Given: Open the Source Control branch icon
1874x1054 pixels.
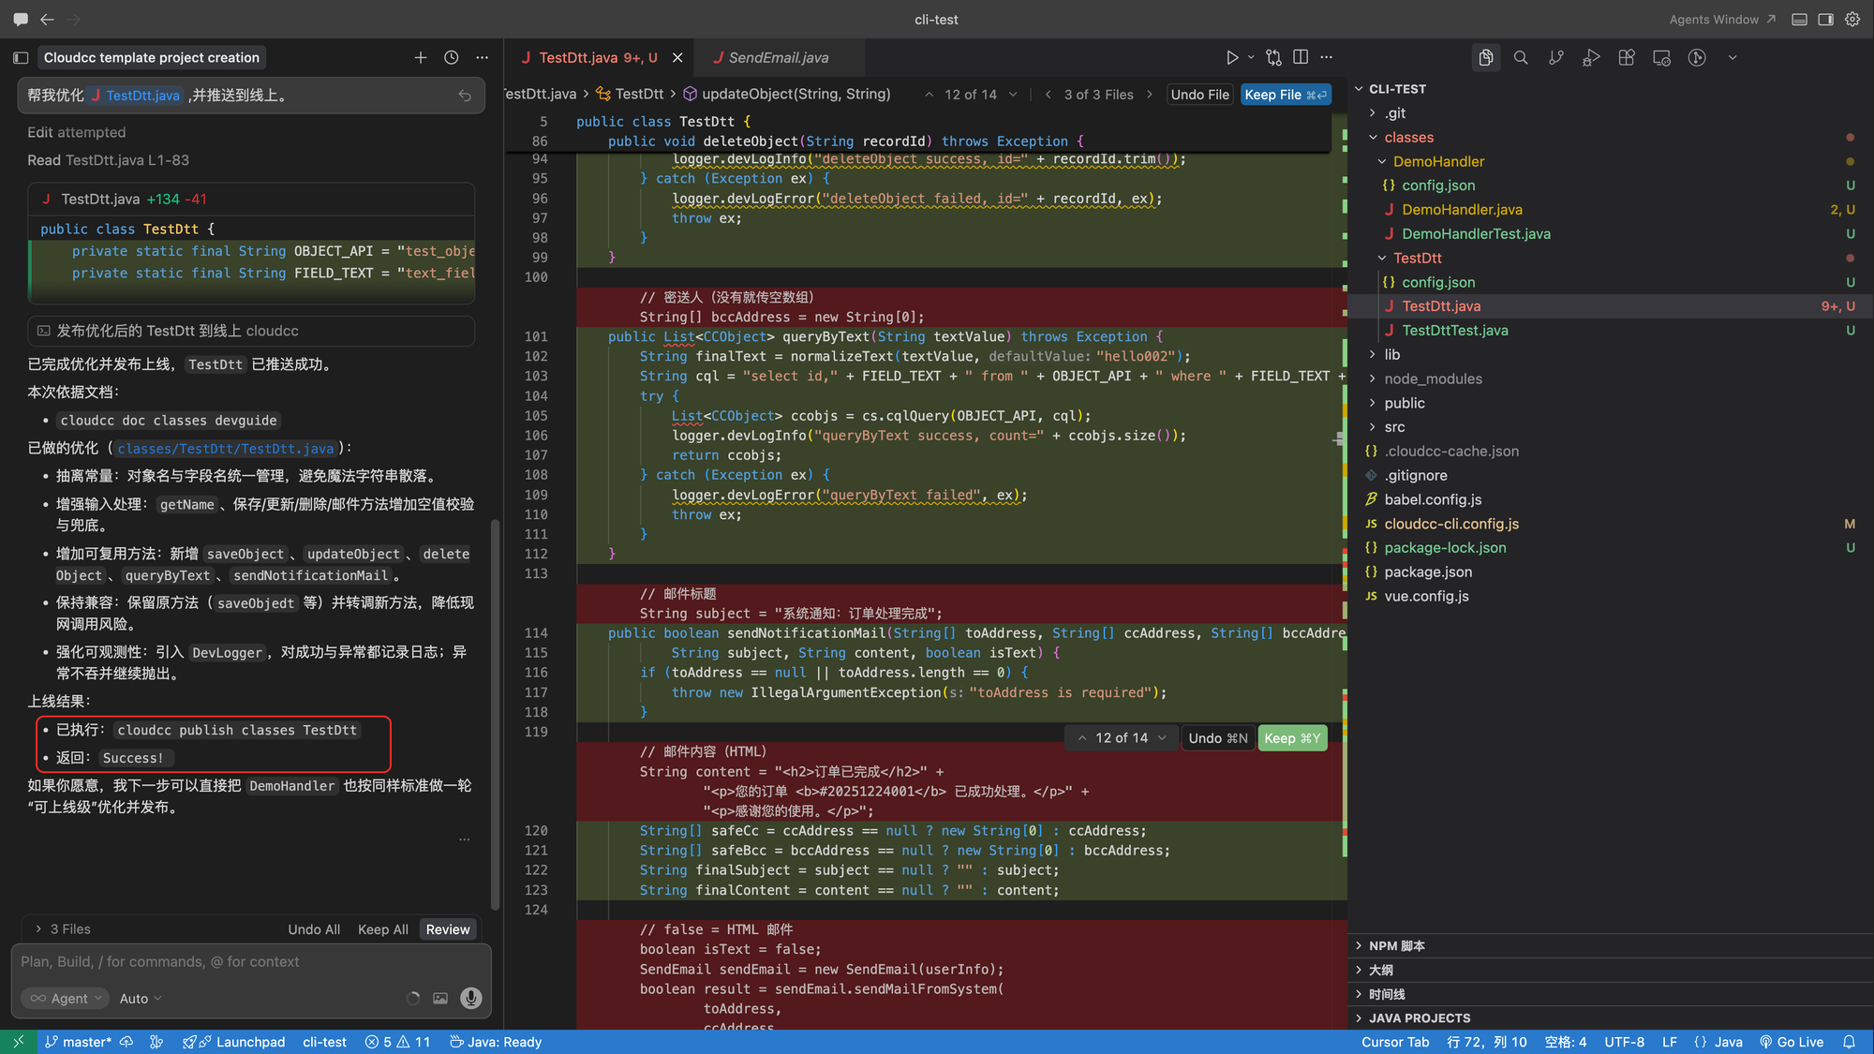Looking at the screenshot, I should click(x=1556, y=58).
